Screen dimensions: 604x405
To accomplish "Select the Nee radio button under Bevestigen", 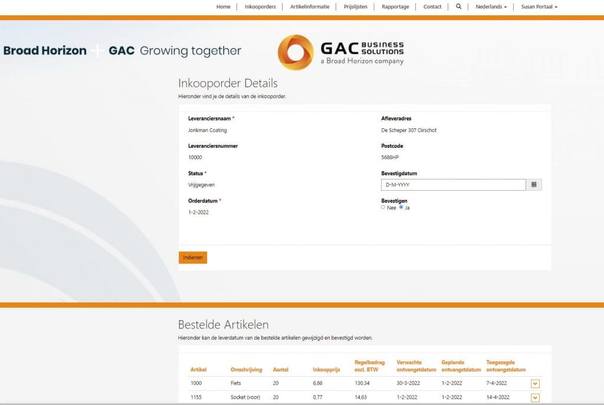I will coord(383,207).
